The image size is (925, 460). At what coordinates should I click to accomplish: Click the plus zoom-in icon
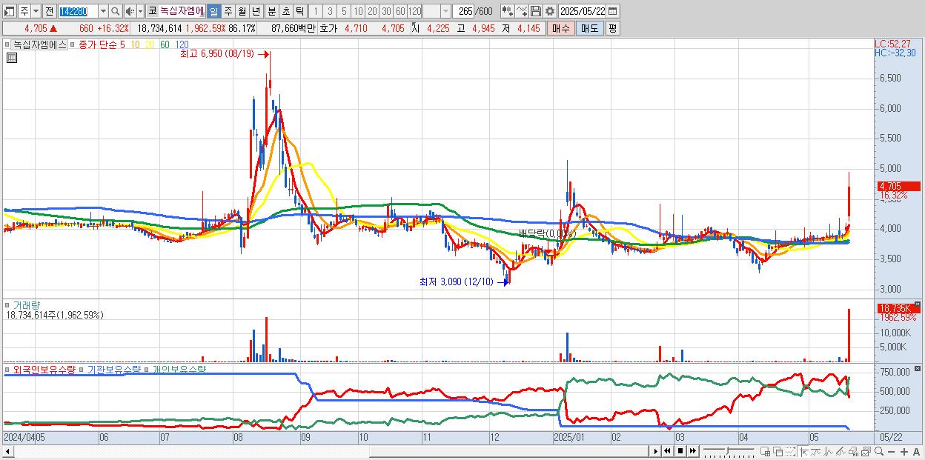904,452
